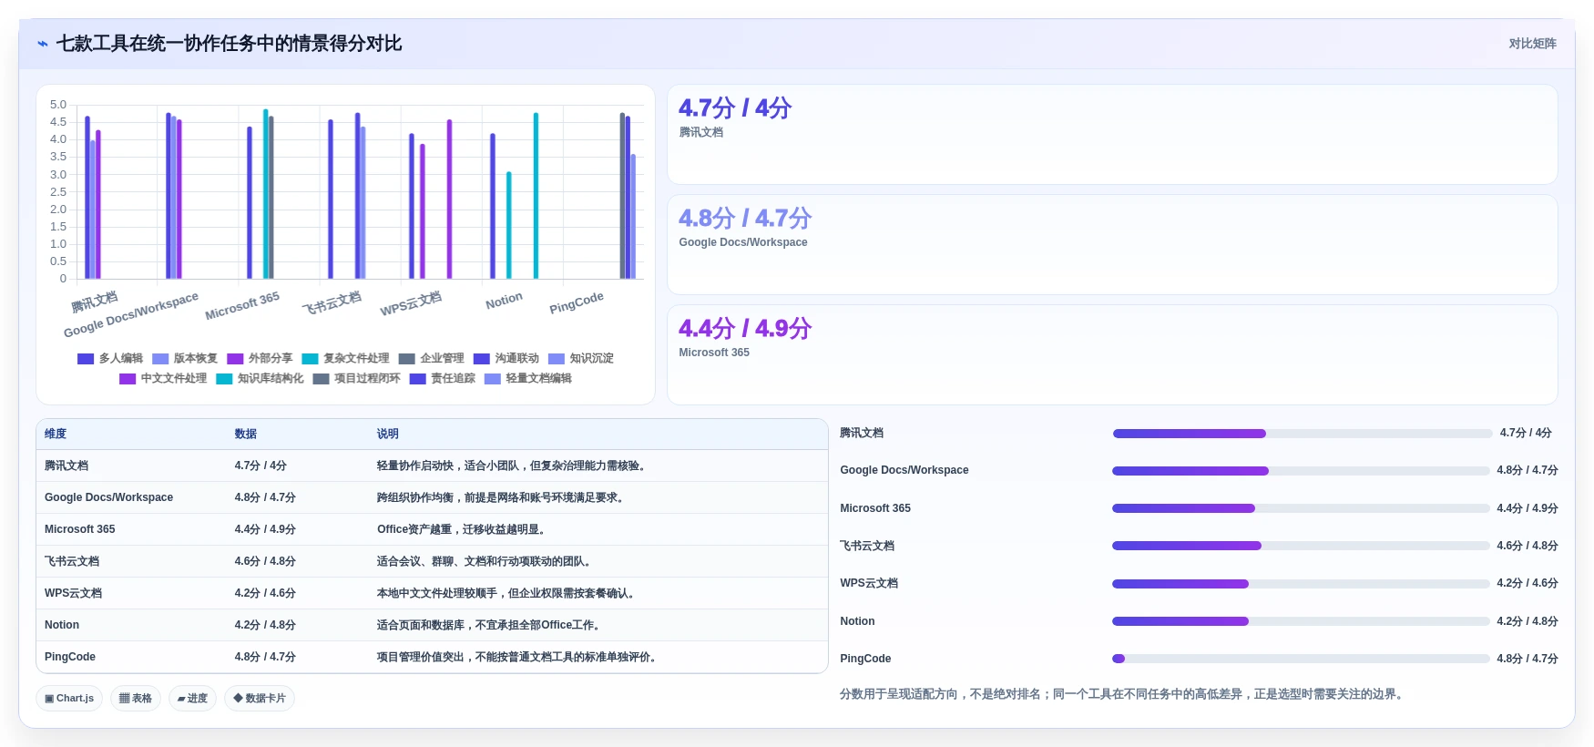Toggle the 沟通联动 legend series
Image resolution: width=1594 pixels, height=747 pixels.
pos(506,359)
